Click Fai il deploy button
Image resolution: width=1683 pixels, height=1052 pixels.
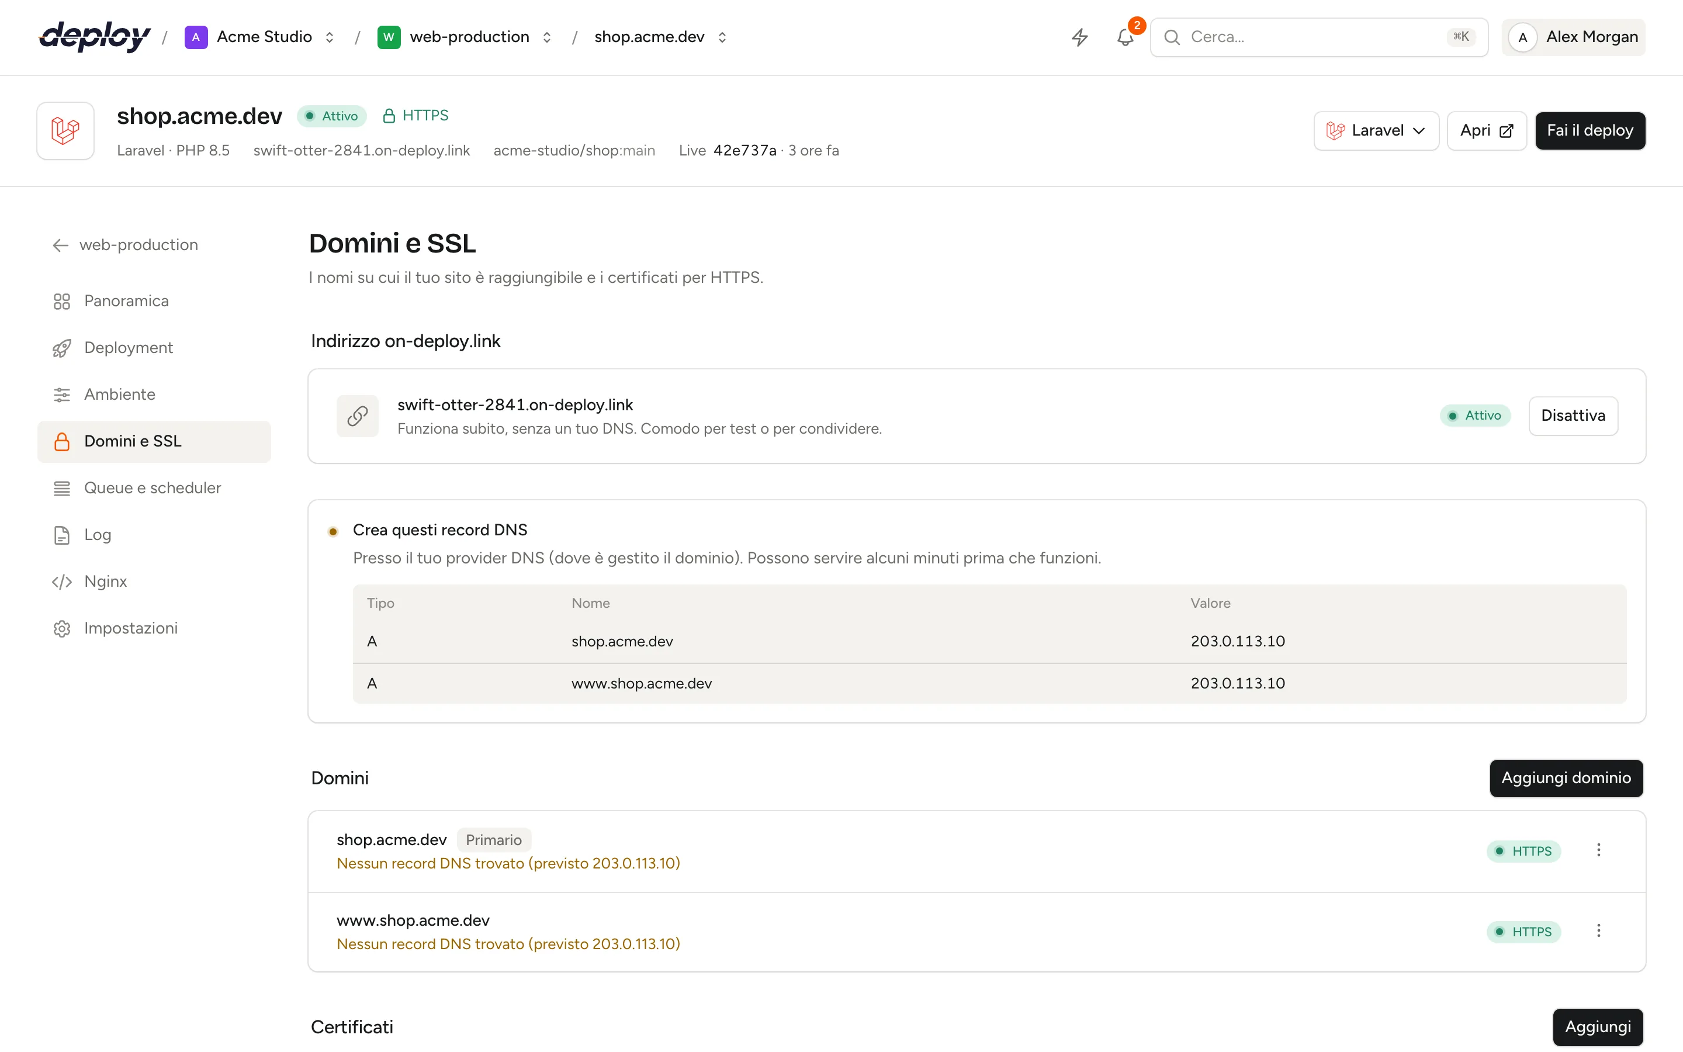[1590, 131]
